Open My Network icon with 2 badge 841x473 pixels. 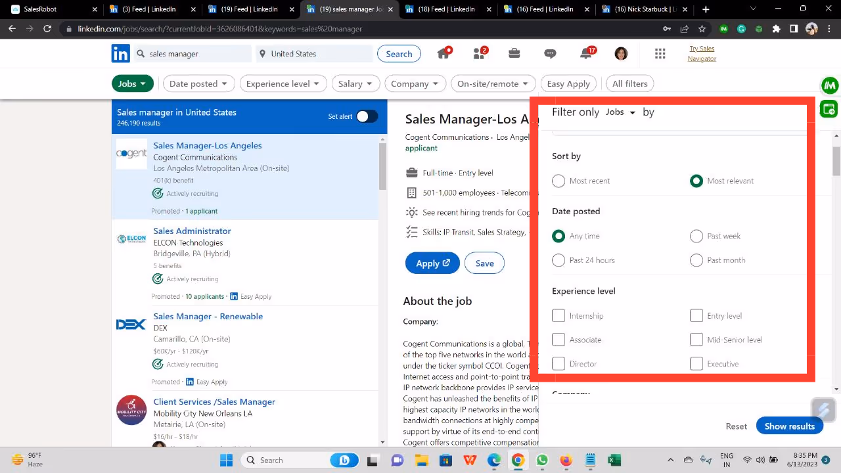(x=480, y=54)
